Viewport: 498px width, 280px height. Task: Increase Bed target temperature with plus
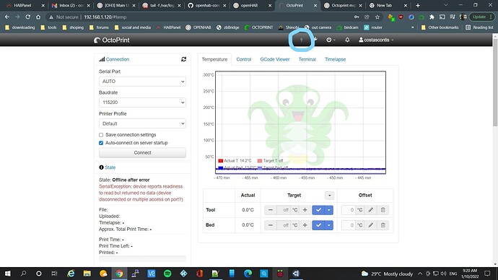[305, 225]
